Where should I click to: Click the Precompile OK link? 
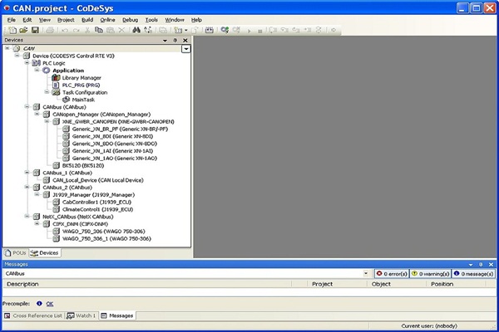49,303
